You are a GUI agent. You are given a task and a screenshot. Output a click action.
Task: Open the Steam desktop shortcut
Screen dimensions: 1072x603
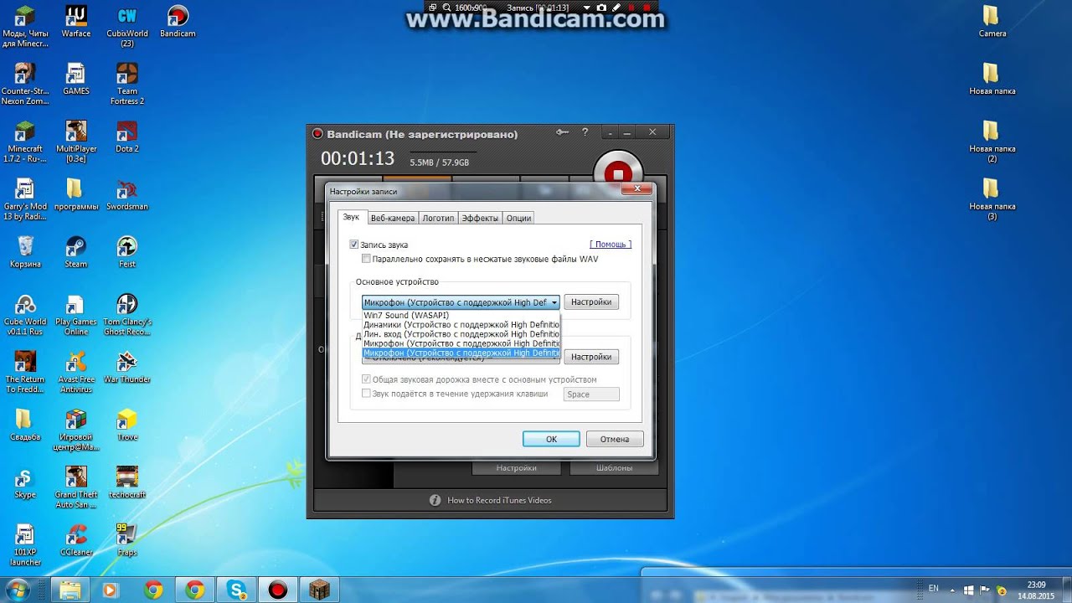pyautogui.click(x=75, y=251)
